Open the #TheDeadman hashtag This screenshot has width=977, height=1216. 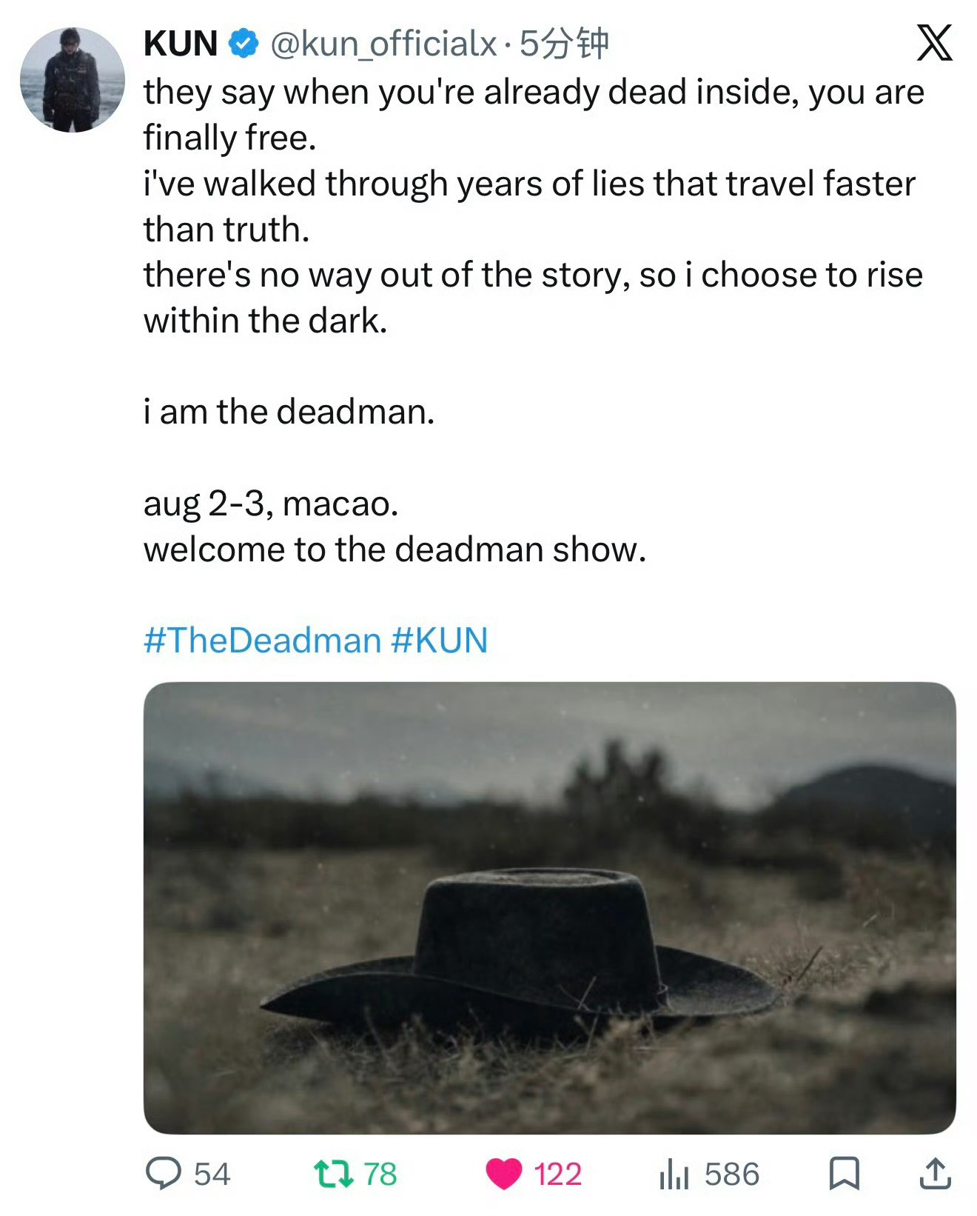click(x=263, y=640)
